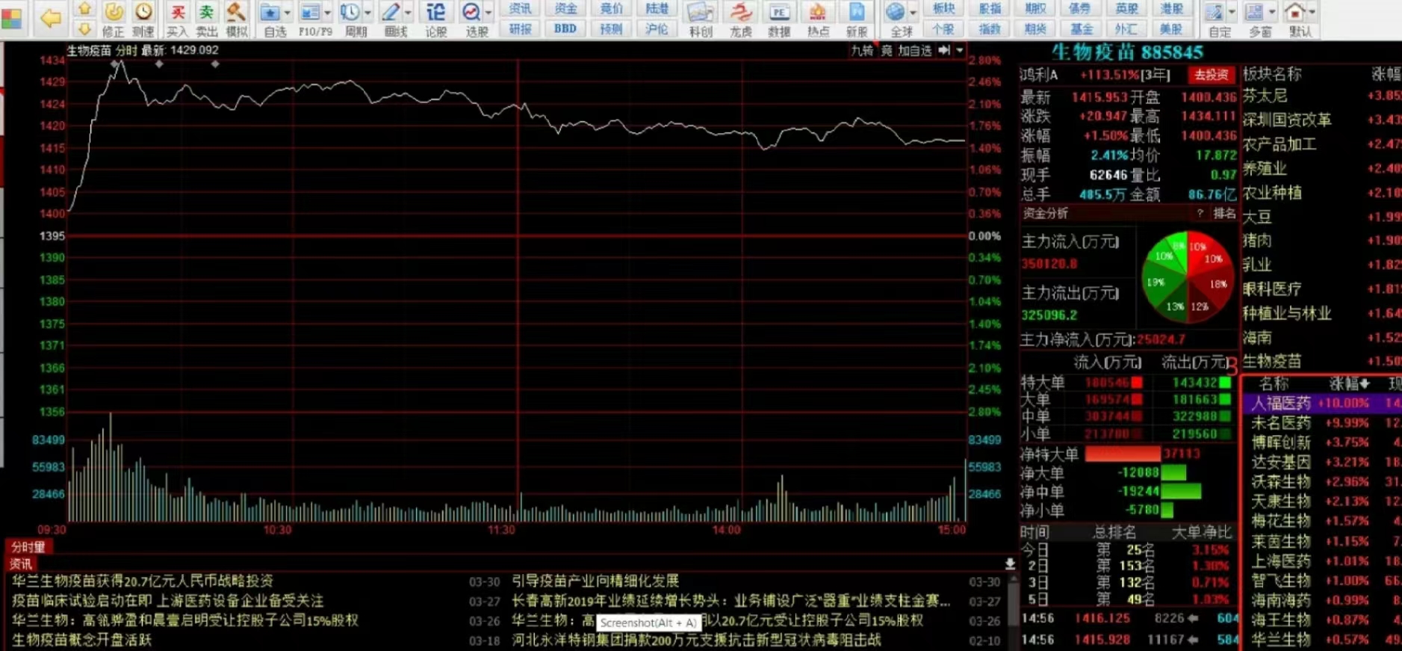Open the 测速 speed test tool
1402x651 pixels.
[x=143, y=19]
